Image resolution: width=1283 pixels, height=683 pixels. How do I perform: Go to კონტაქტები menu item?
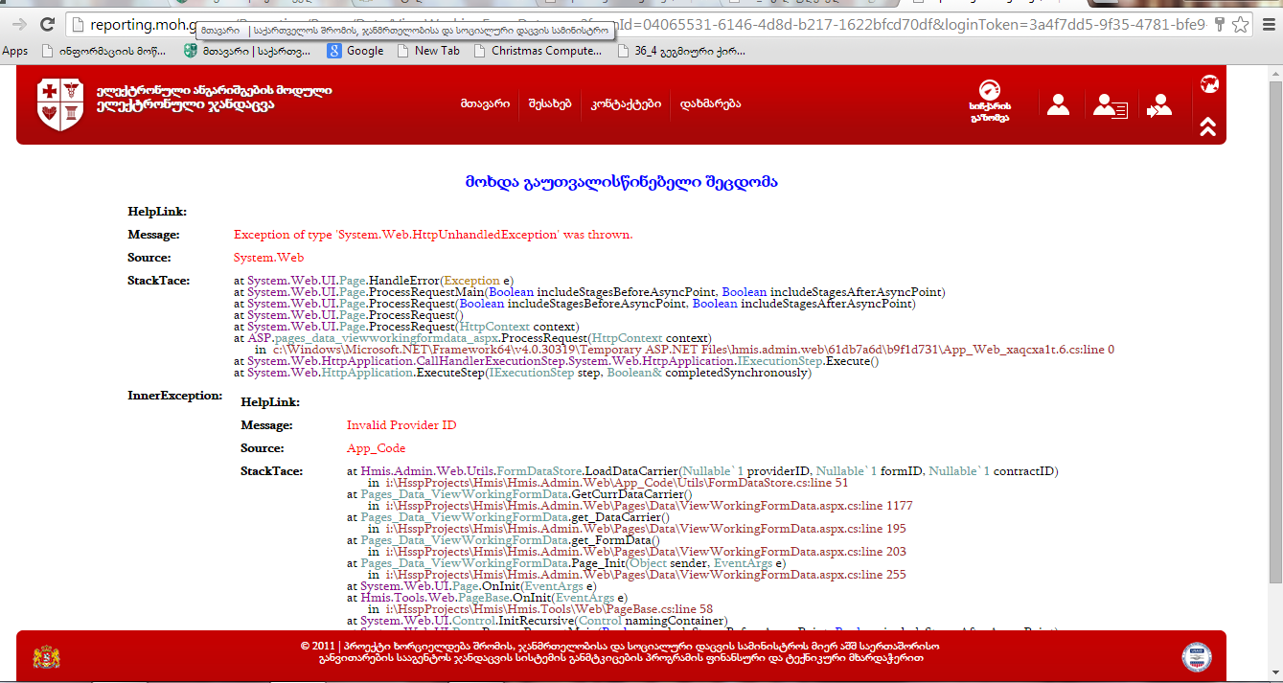(x=626, y=103)
